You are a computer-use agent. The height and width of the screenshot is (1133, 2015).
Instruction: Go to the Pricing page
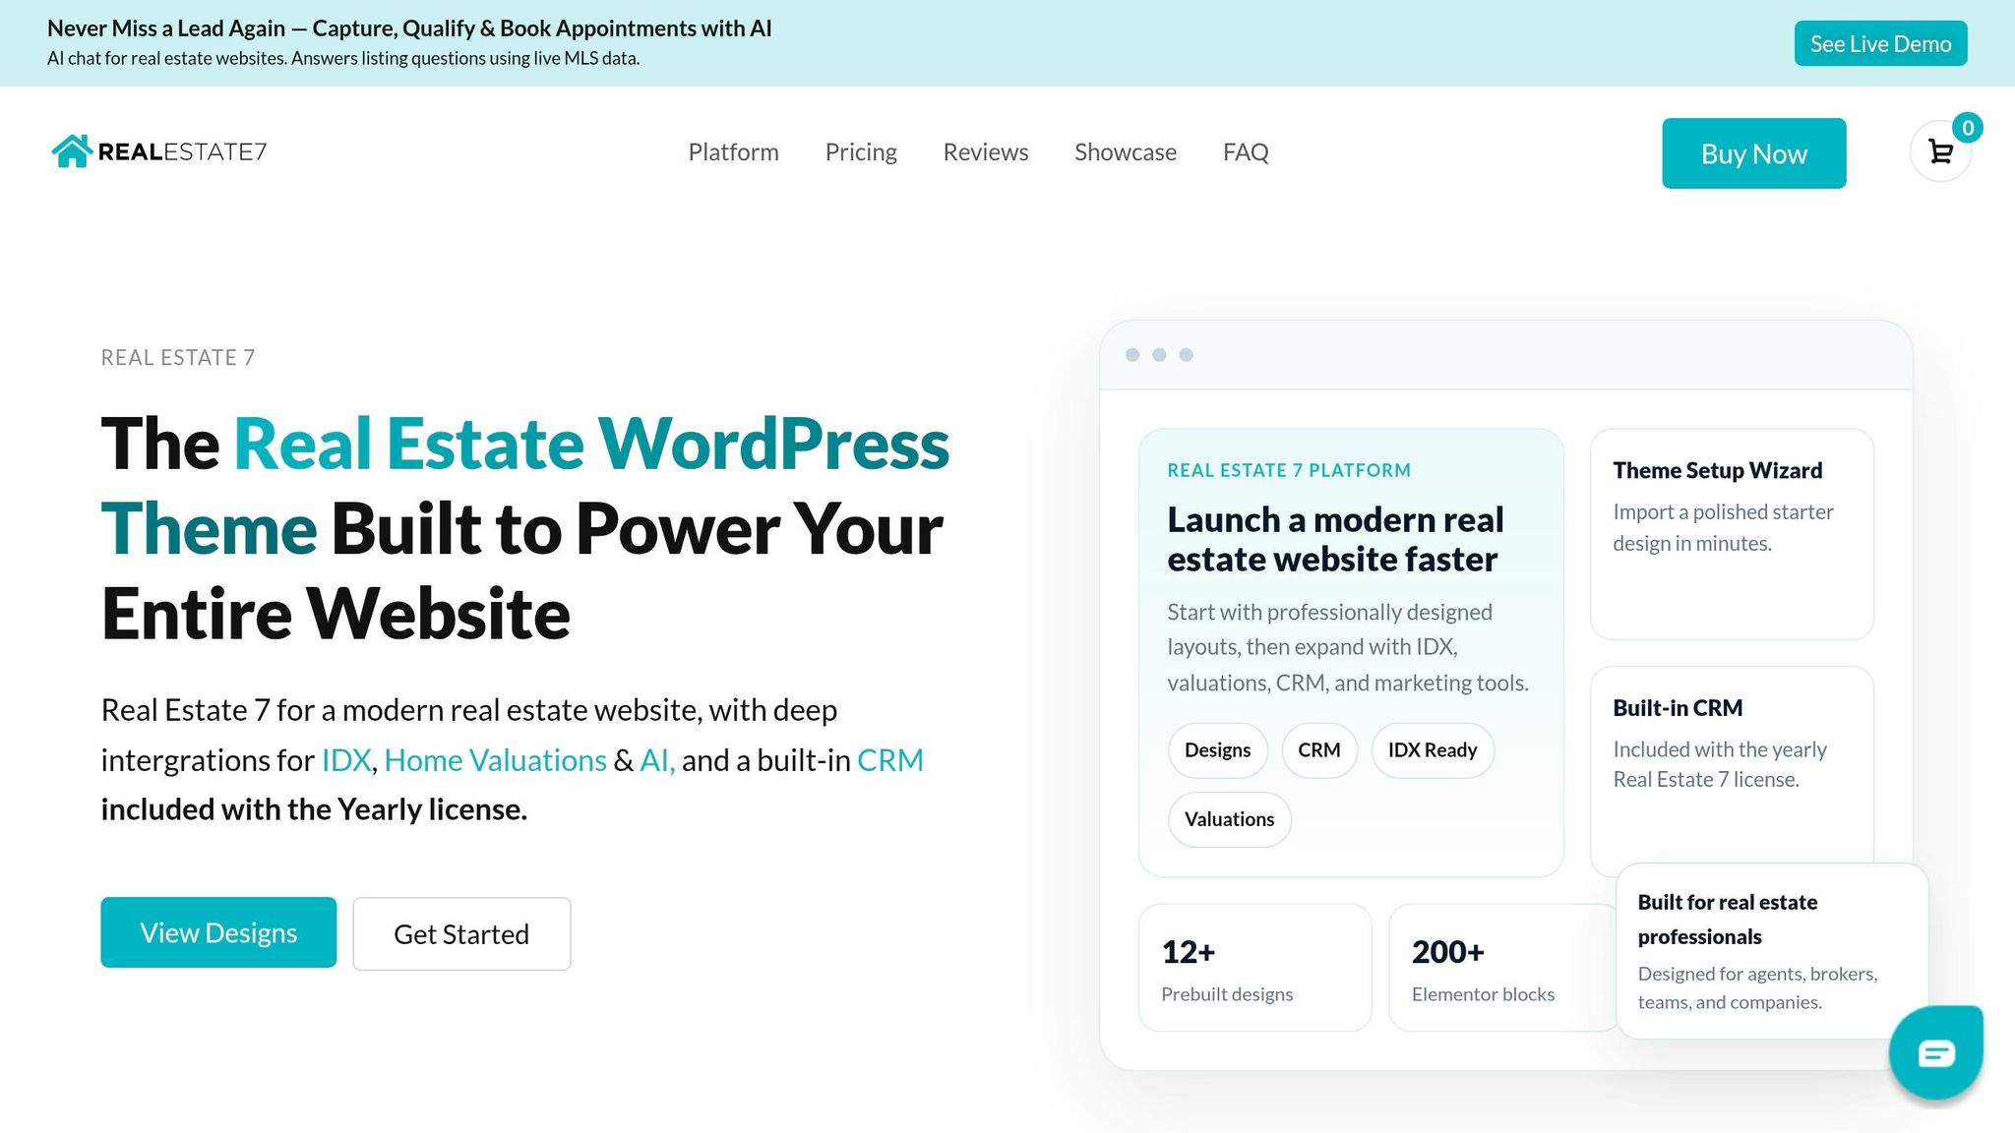pos(861,152)
